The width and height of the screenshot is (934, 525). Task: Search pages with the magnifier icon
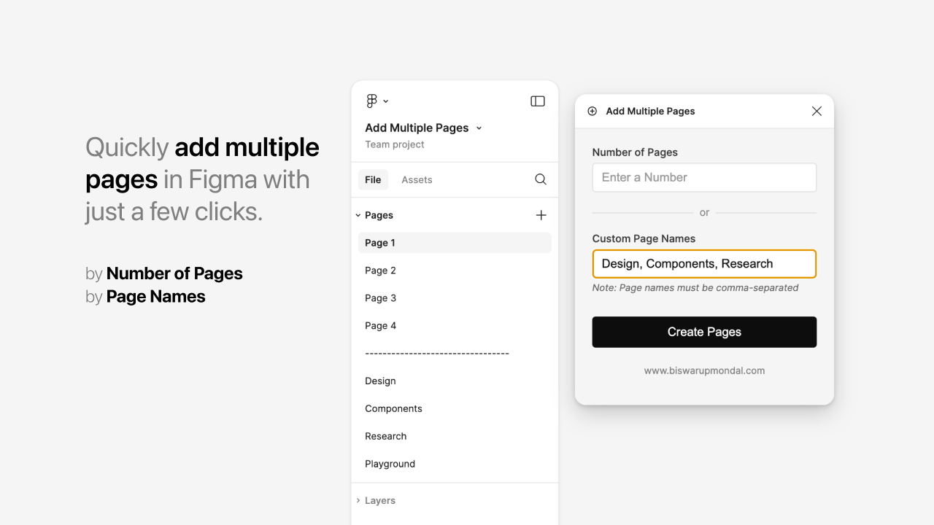pos(541,179)
